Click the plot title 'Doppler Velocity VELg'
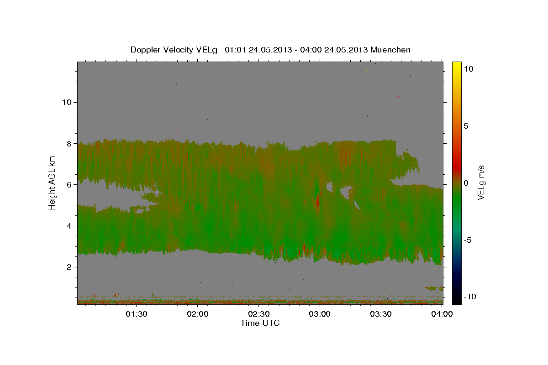Screen dimensions: 548x365 [174, 50]
